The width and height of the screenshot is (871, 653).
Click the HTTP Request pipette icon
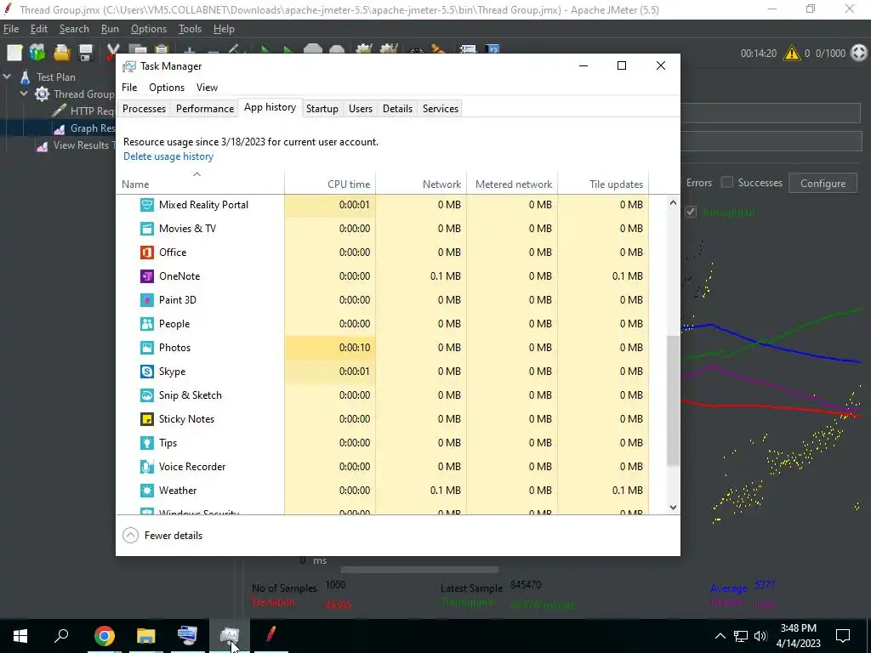coord(59,111)
